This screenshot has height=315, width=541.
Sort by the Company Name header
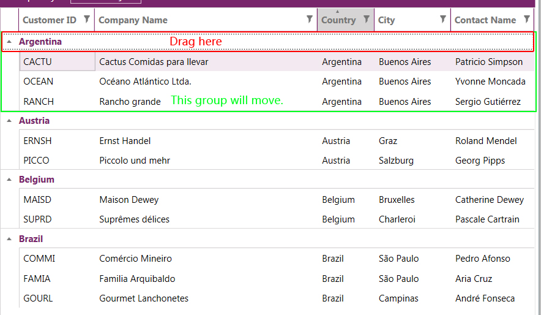coord(133,20)
